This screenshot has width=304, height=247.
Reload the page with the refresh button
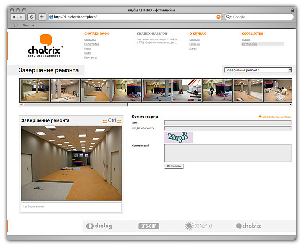tap(31, 17)
